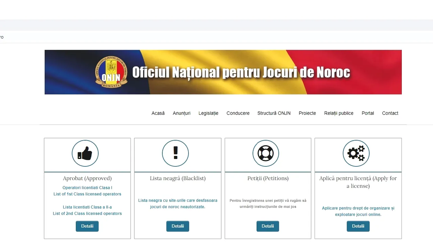This screenshot has height=243, width=433.
Task: Click Aplică pentru licență (Apply for a license) heading
Action: click(358, 182)
